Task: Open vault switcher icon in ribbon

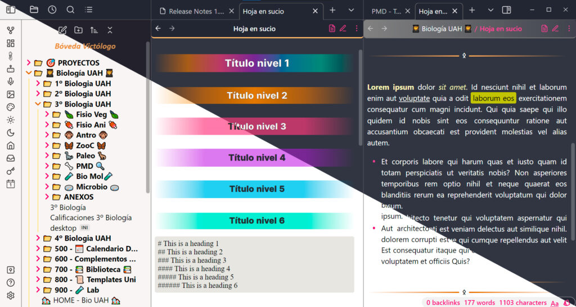Action: point(11,271)
